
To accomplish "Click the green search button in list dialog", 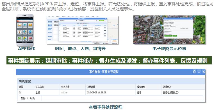I will coord(101,21).
